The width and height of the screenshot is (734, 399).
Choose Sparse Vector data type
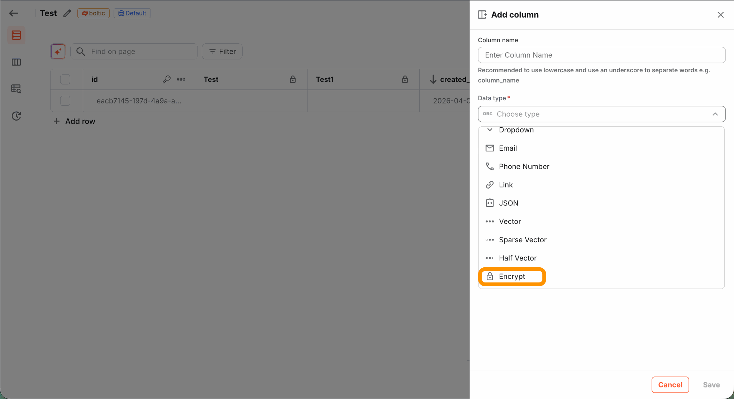coord(523,240)
